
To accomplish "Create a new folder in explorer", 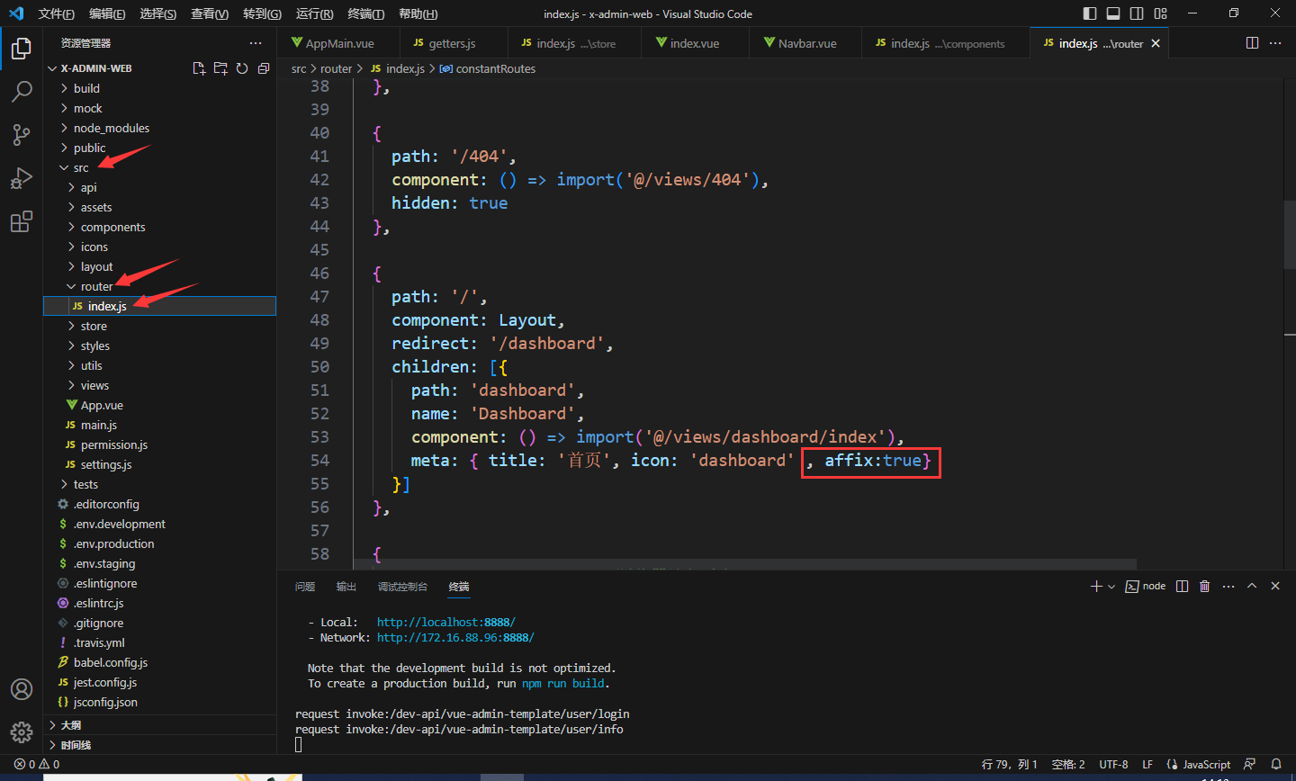I will (220, 68).
